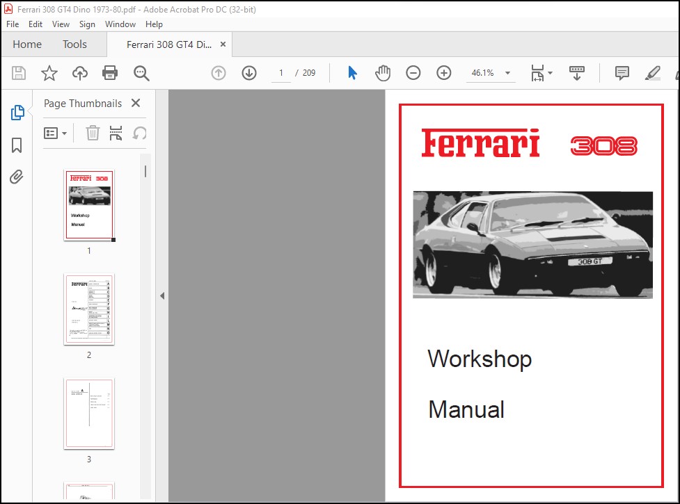Click the Workshop text on page
Viewport: 680px width, 504px height.
480,359
